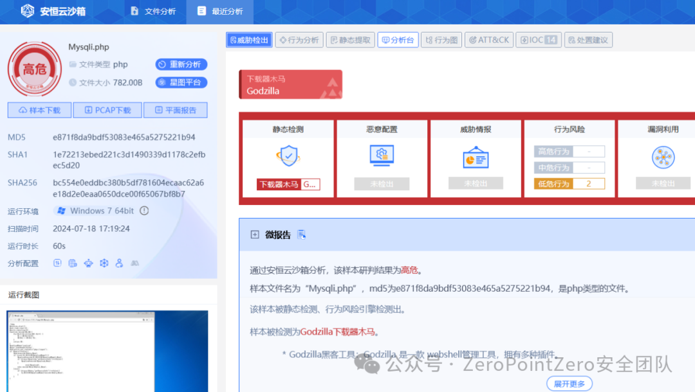Click the 高危 risk badge stamp
This screenshot has height=392, width=695.
tap(35, 69)
